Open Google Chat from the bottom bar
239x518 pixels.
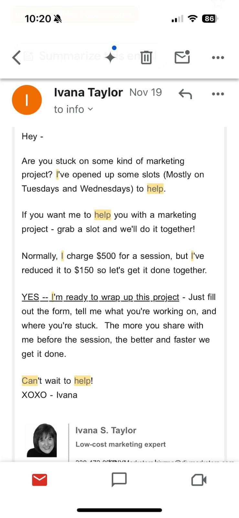pyautogui.click(x=119, y=480)
